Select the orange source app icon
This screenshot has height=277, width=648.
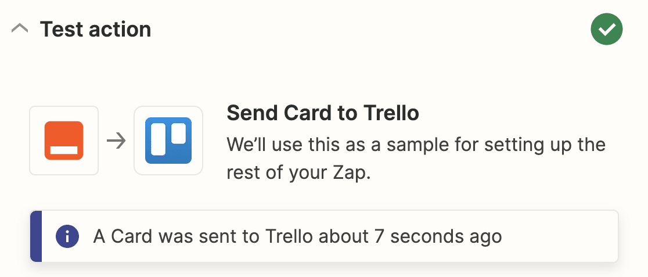[x=64, y=141]
